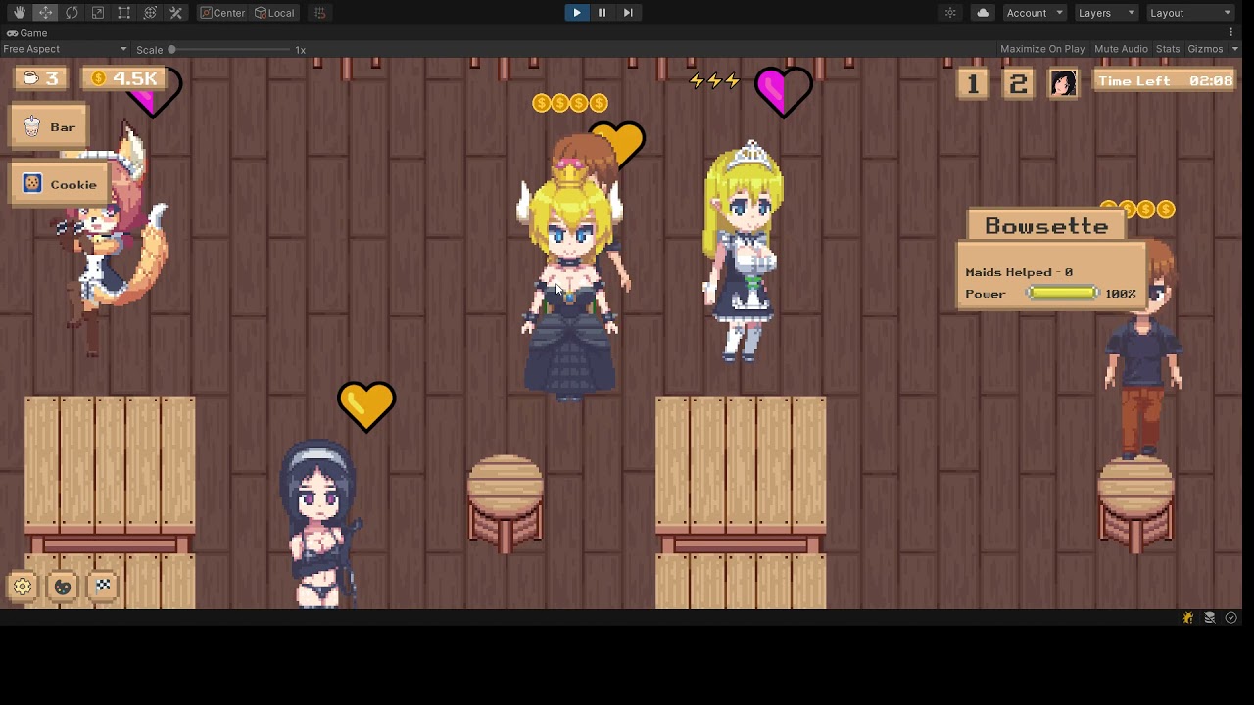The height and width of the screenshot is (705, 1254).
Task: Pause the game
Action: [602, 13]
